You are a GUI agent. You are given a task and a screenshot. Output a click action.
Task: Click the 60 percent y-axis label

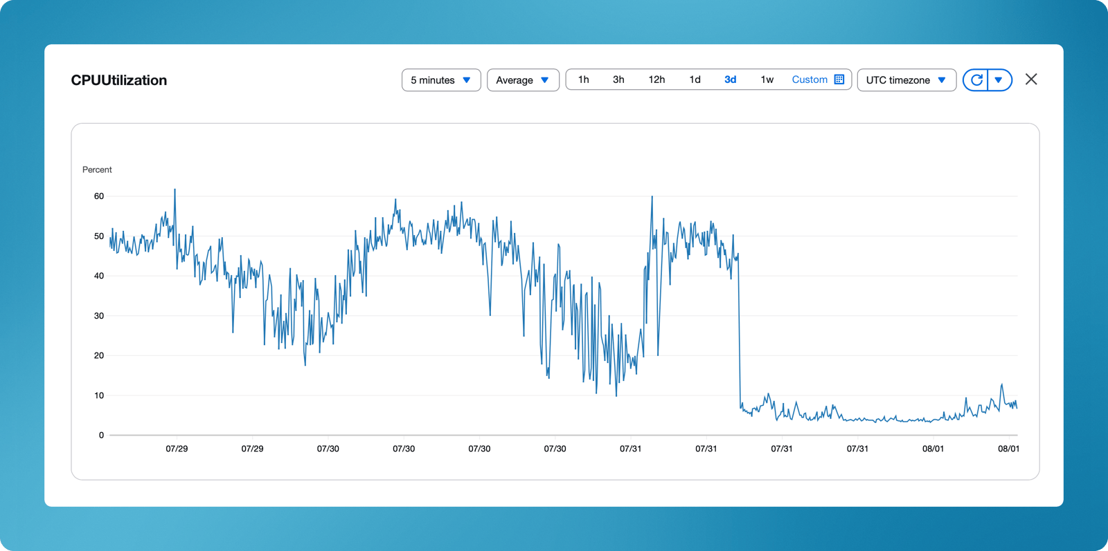tap(99, 196)
